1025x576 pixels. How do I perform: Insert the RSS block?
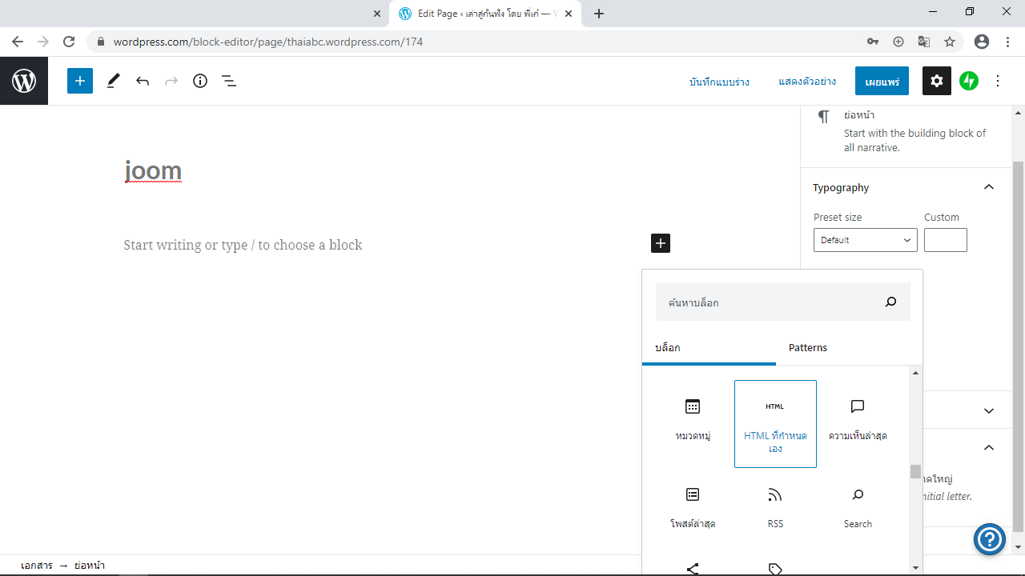point(775,507)
